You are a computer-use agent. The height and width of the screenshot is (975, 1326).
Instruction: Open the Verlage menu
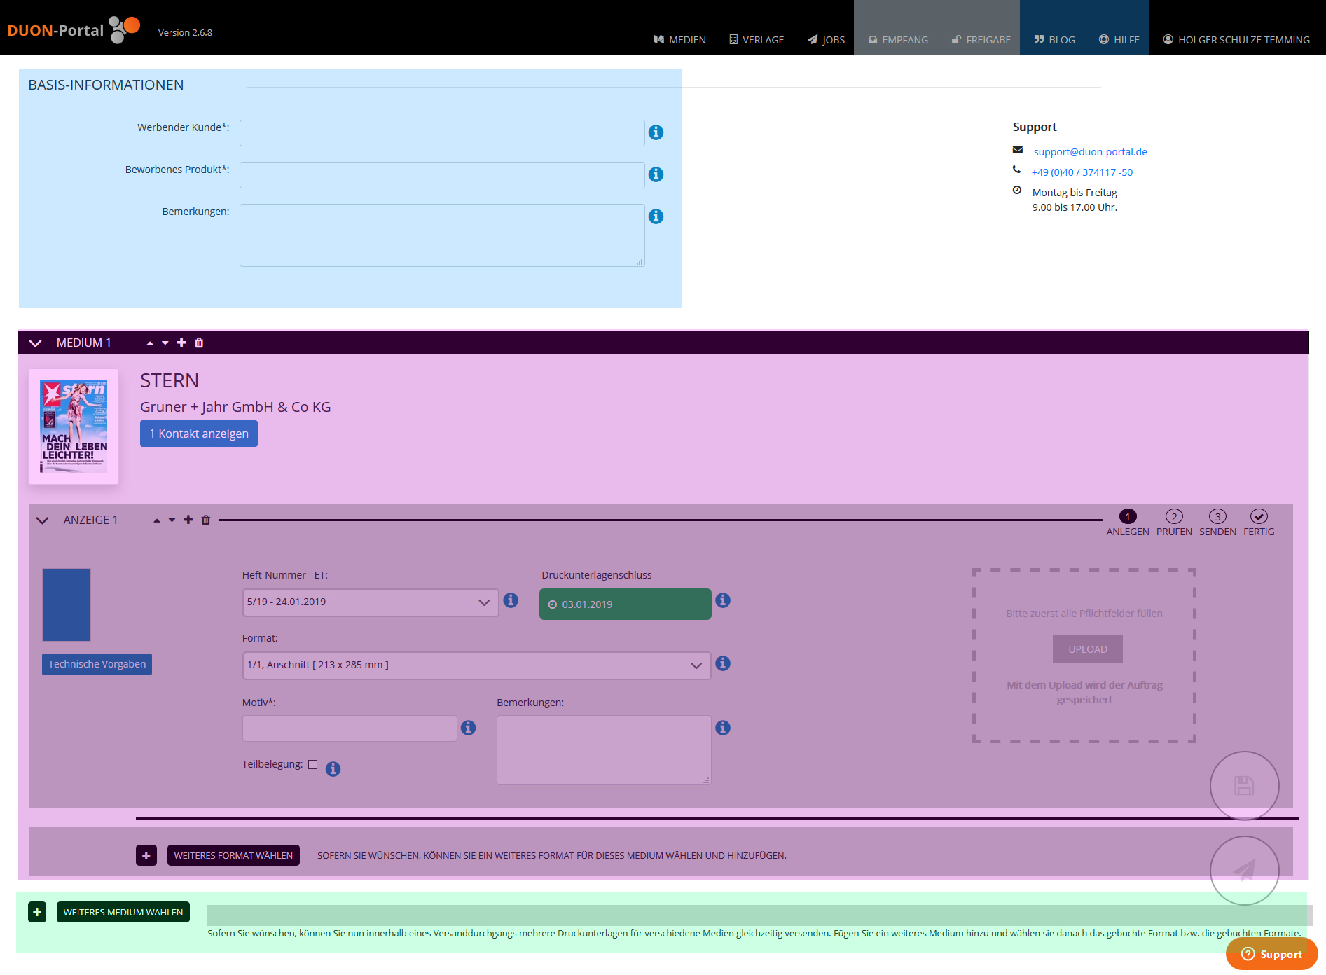point(757,39)
